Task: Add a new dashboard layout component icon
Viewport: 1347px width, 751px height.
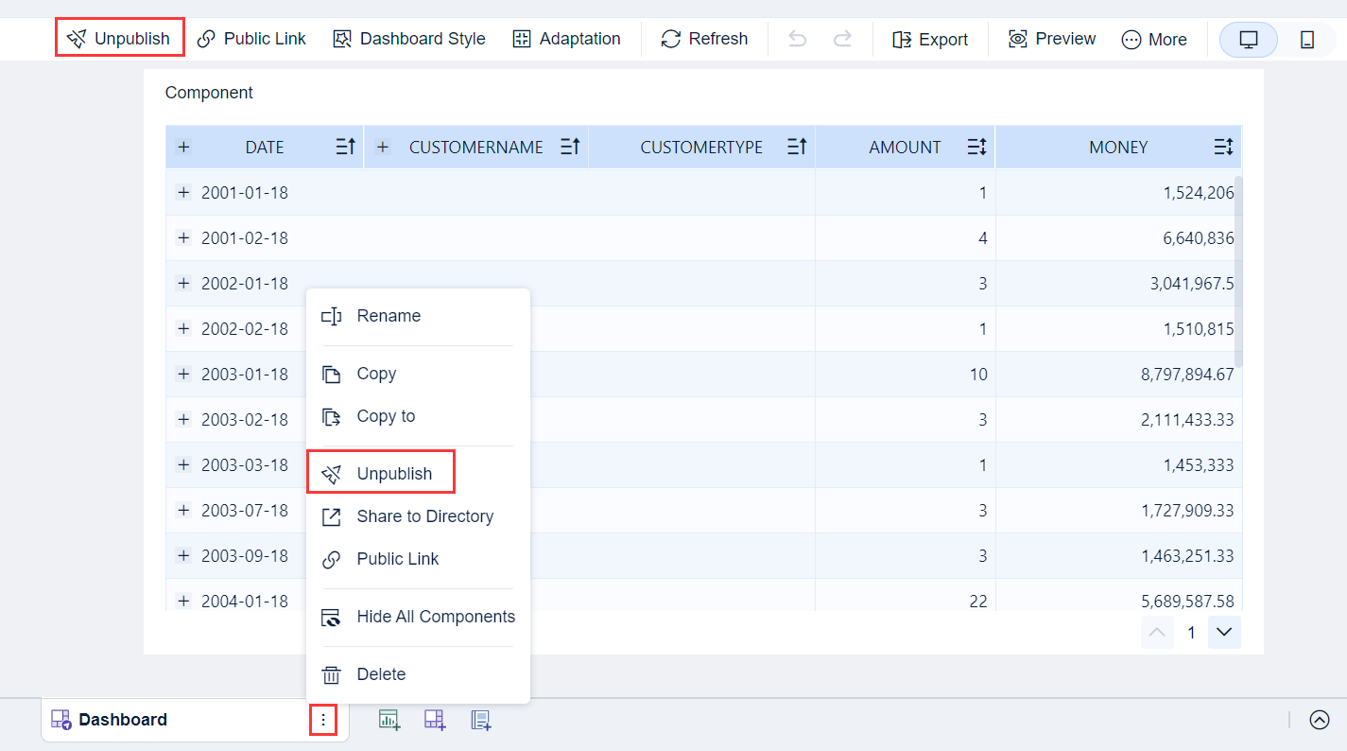Action: coord(435,720)
